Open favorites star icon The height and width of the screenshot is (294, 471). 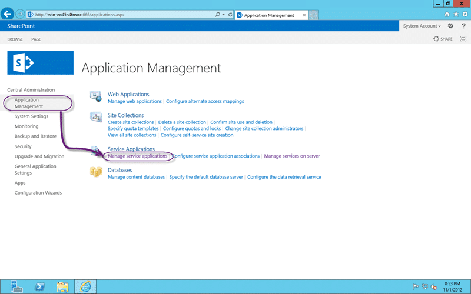tap(456, 14)
